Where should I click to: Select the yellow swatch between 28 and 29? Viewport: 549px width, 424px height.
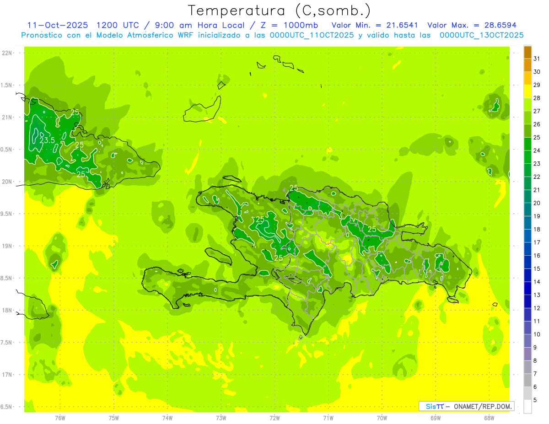pyautogui.click(x=527, y=91)
